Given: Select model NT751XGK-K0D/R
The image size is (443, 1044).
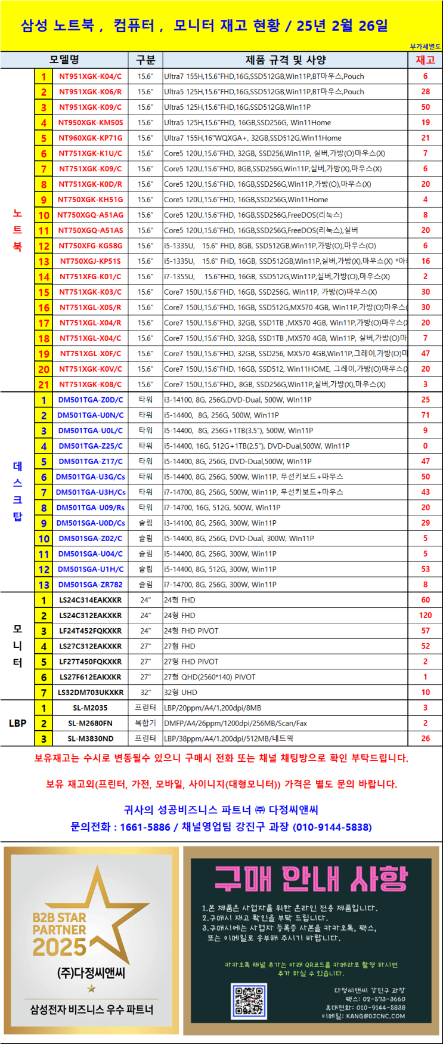Looking at the screenshot, I should [x=90, y=184].
